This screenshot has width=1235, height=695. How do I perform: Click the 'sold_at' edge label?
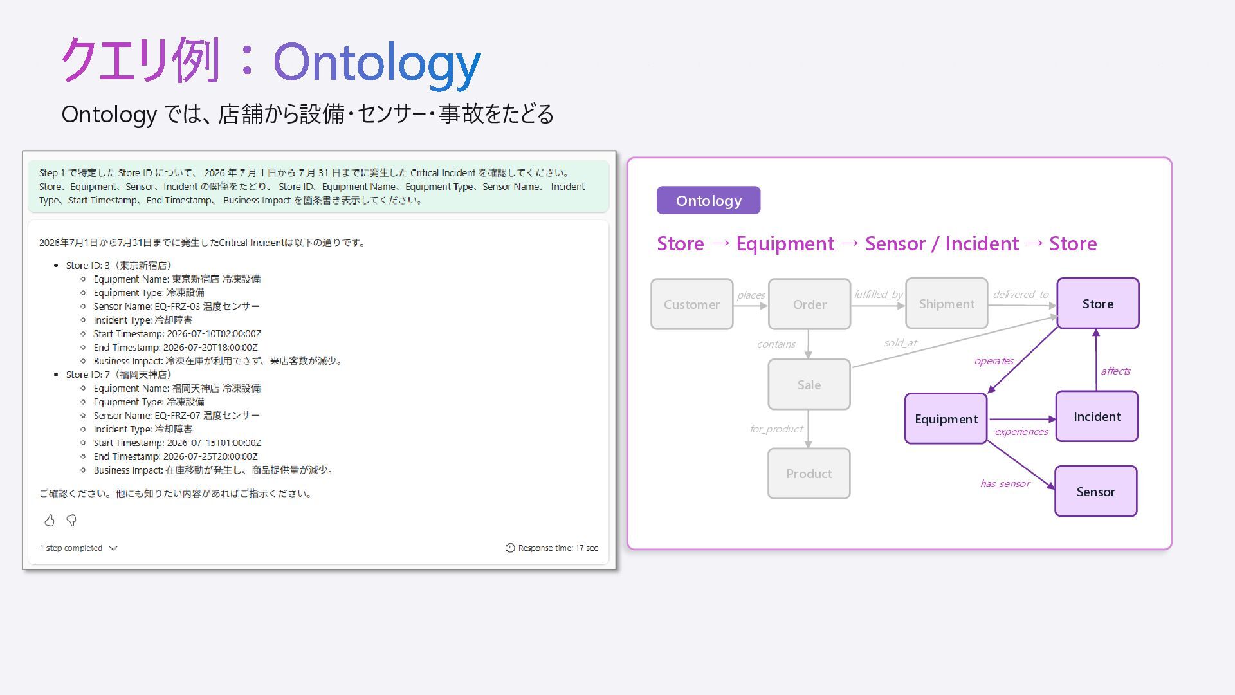(x=900, y=342)
